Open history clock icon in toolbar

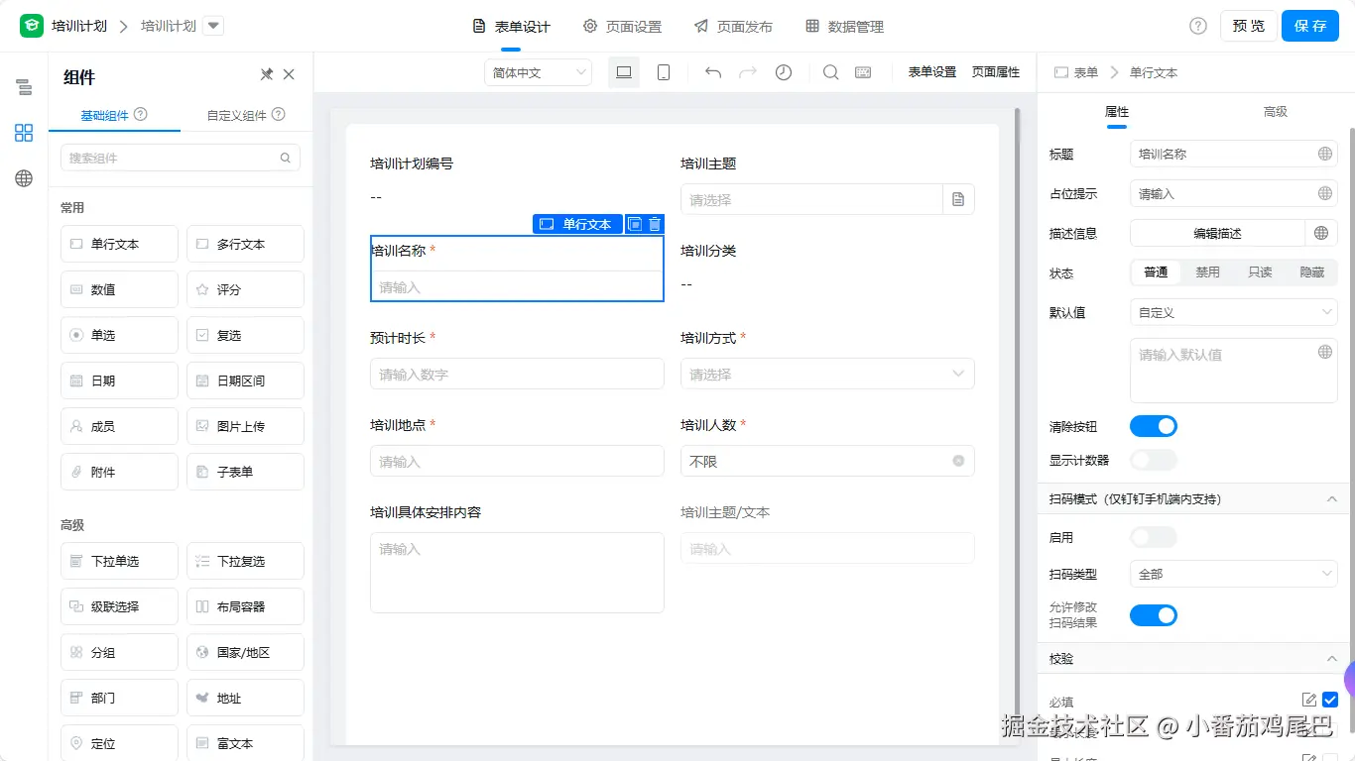(x=784, y=72)
